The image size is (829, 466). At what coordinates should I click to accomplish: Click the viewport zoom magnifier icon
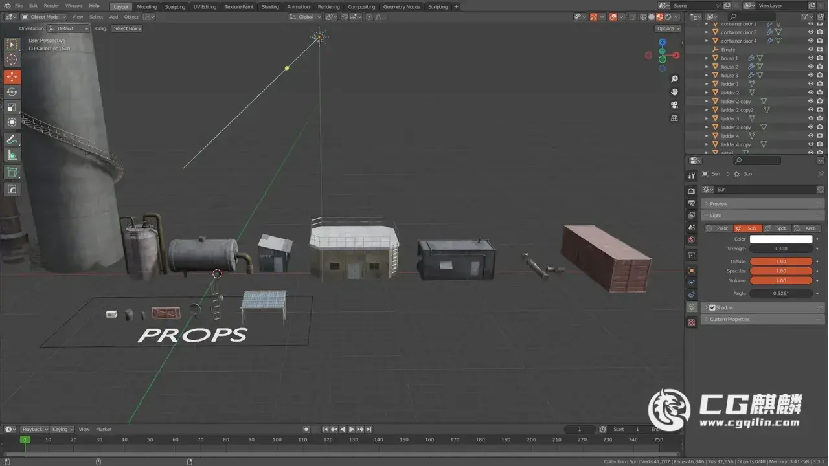pos(674,79)
